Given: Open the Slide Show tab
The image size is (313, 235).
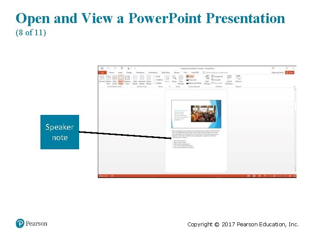Looking at the screenshot, I should pos(166,73).
